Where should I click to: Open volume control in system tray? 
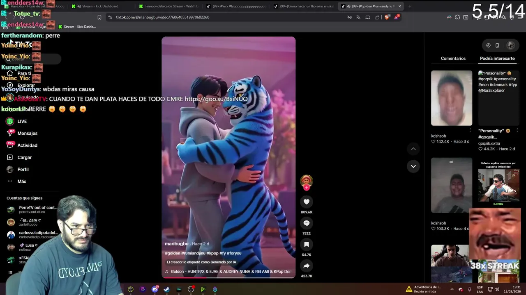click(497, 289)
